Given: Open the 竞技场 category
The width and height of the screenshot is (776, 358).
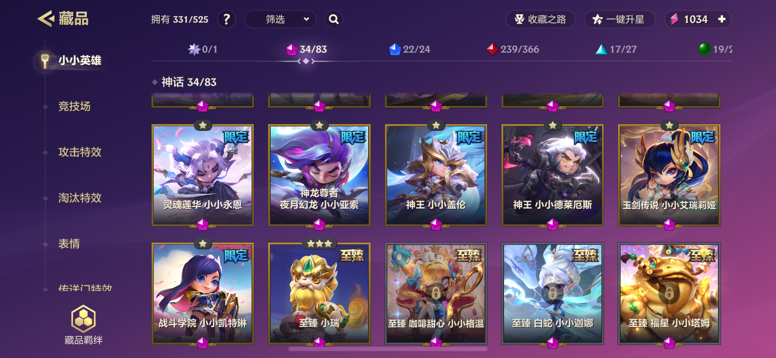Looking at the screenshot, I should pos(74,106).
